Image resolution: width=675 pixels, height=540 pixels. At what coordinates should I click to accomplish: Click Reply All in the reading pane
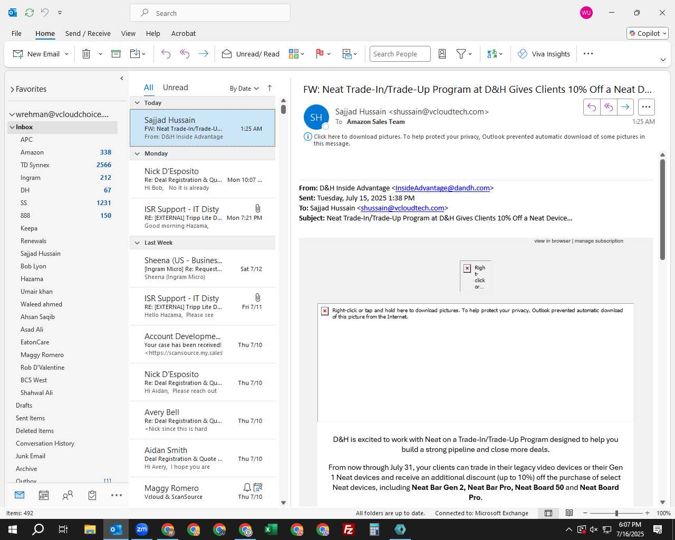(x=609, y=107)
